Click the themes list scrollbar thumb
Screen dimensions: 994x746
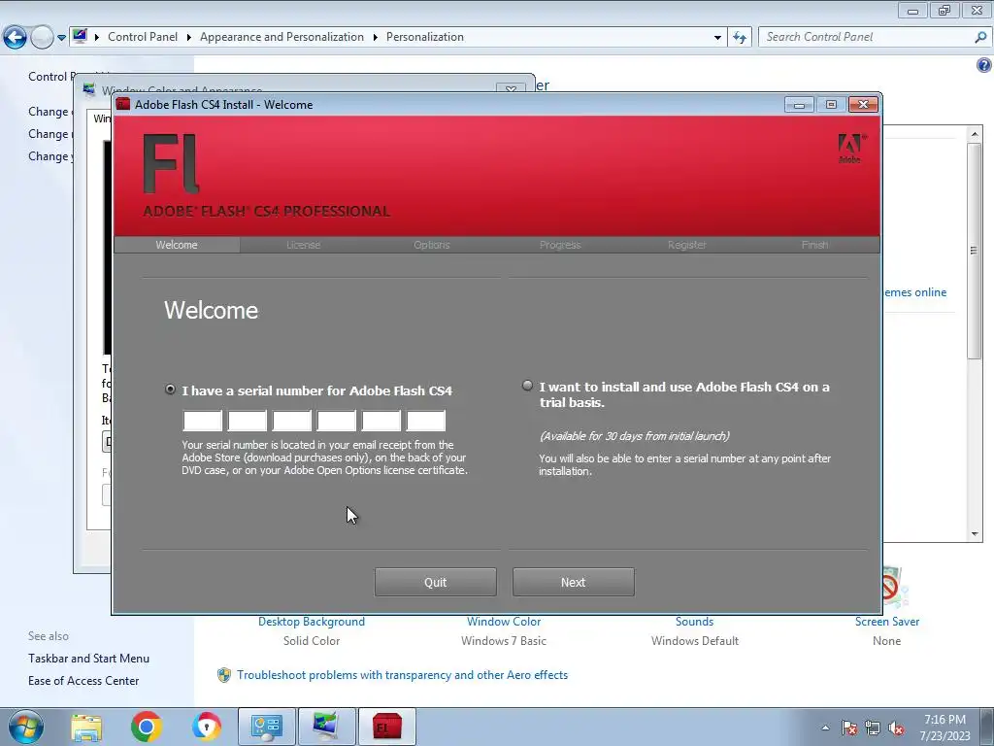[x=974, y=251]
